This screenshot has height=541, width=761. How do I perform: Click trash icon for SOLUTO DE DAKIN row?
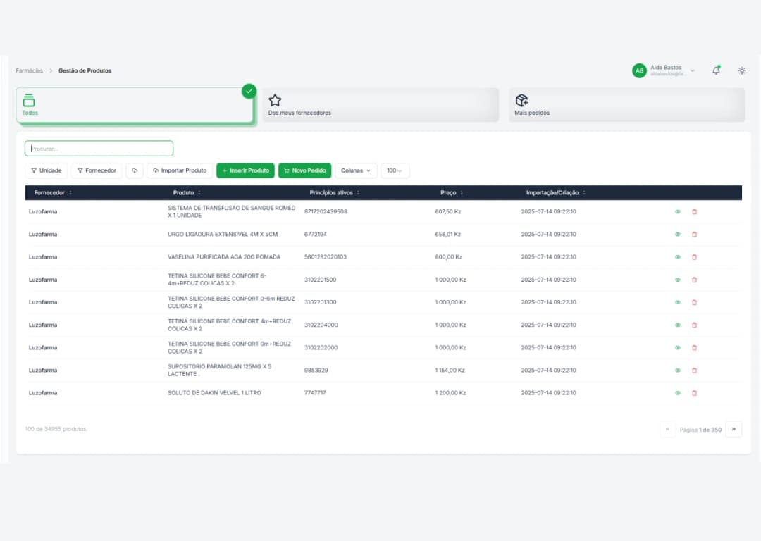(694, 393)
